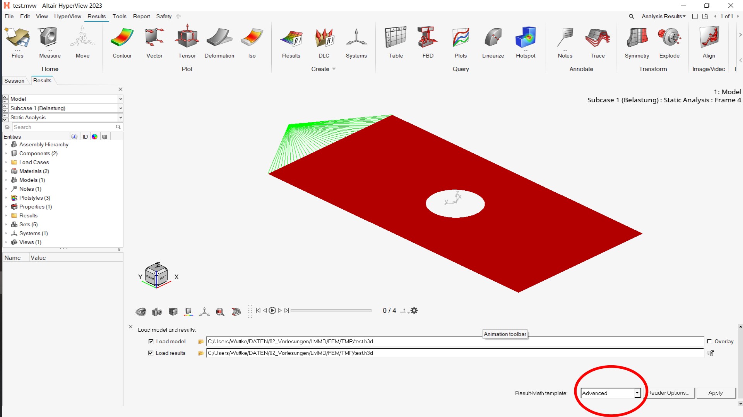Open the Hotspot finder tool
The image size is (743, 417).
[x=526, y=38]
